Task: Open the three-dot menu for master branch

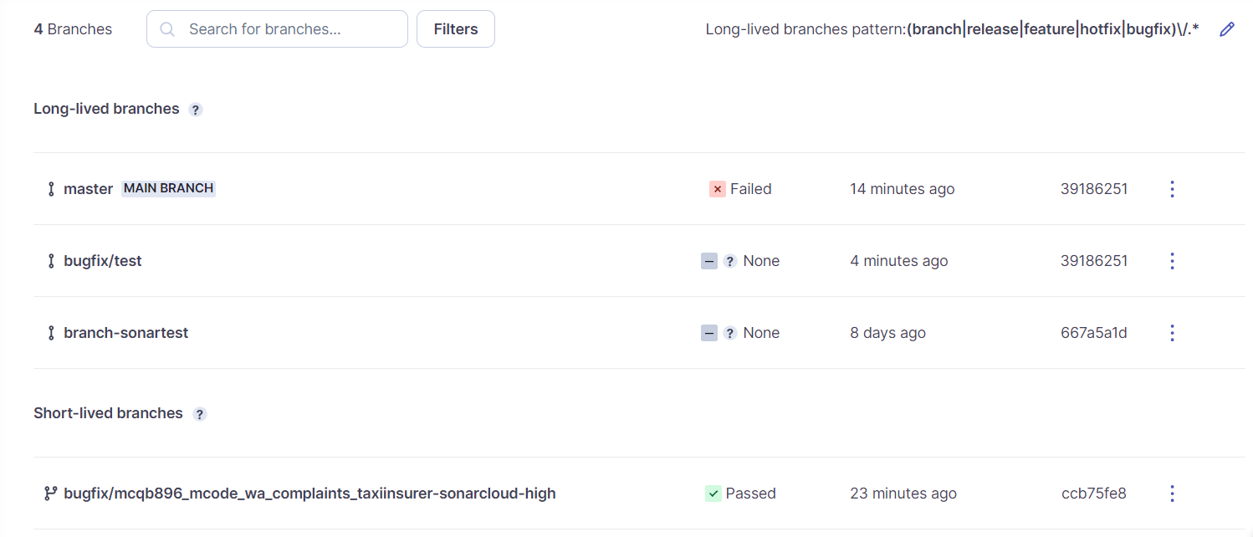Action: pos(1172,189)
